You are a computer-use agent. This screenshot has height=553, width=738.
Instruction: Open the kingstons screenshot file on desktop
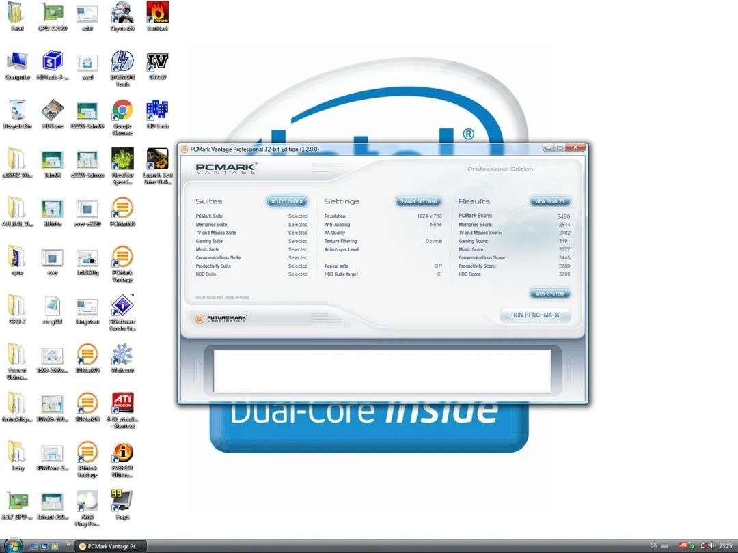tap(87, 309)
